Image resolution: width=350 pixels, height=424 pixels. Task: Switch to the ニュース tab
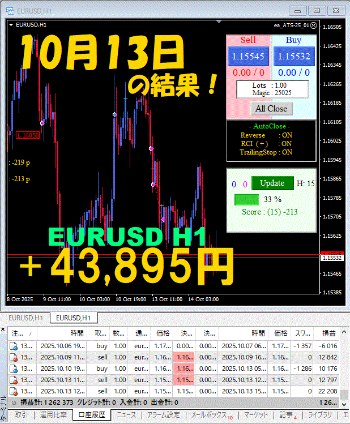tap(126, 415)
